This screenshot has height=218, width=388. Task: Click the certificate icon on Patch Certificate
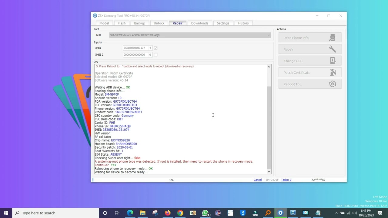(x=333, y=73)
